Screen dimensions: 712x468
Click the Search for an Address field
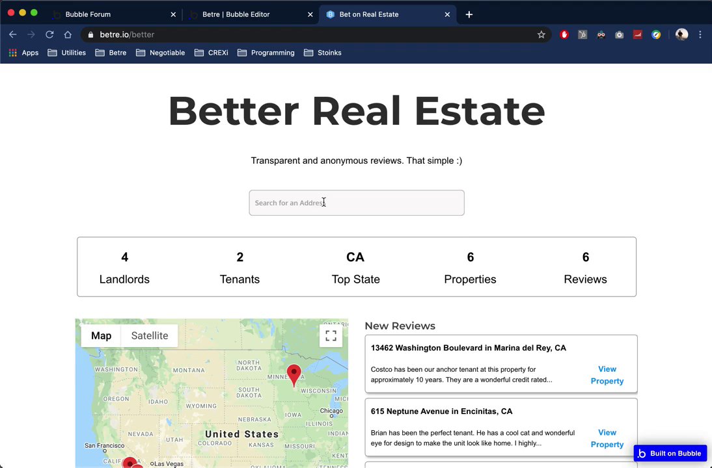click(357, 203)
